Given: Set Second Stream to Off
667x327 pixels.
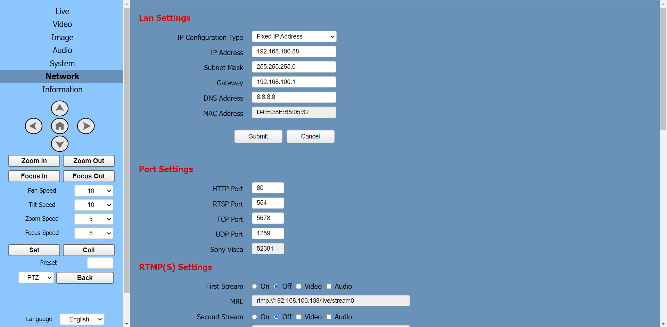Looking at the screenshot, I should pyautogui.click(x=277, y=317).
